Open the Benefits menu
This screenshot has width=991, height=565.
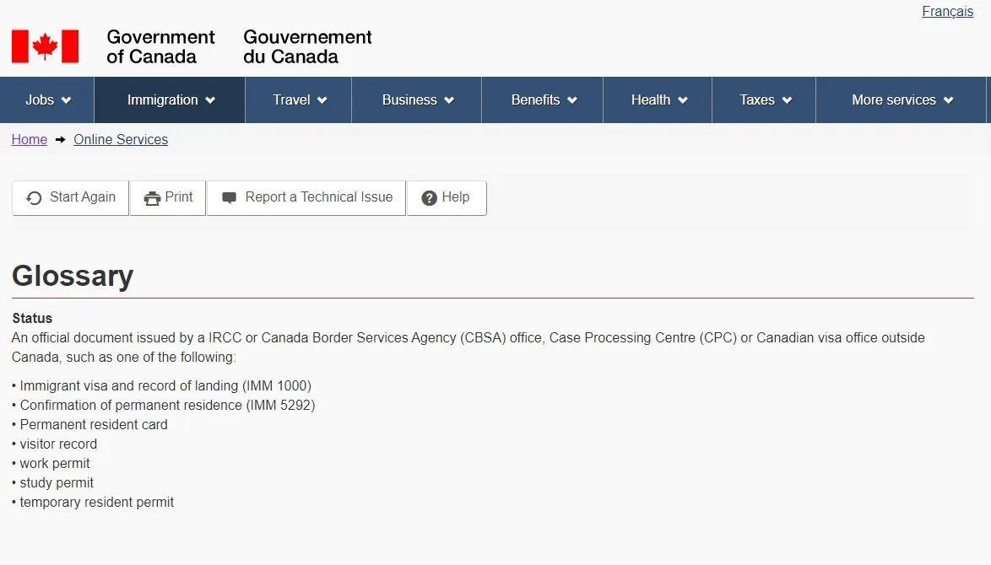(542, 100)
